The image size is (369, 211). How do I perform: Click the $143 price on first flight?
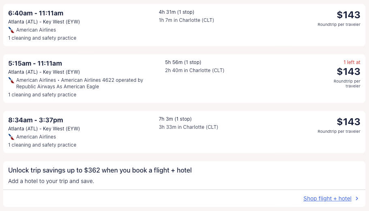click(348, 15)
